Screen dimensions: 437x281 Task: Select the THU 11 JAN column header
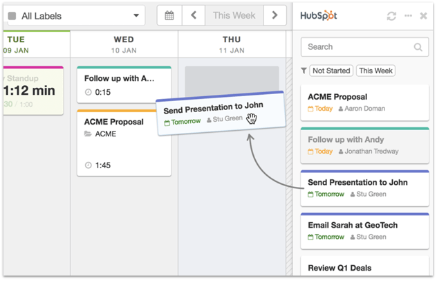pos(232,44)
